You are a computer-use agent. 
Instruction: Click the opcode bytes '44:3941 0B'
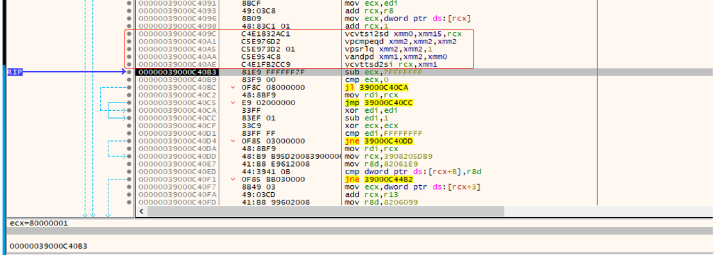click(266, 171)
